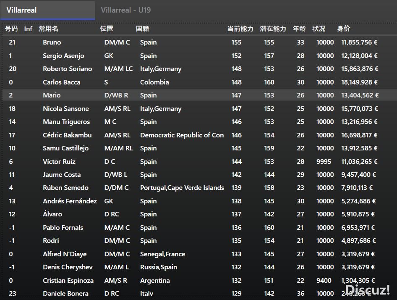
Task: Sort by the 潜在能力 column header
Action: click(273, 29)
